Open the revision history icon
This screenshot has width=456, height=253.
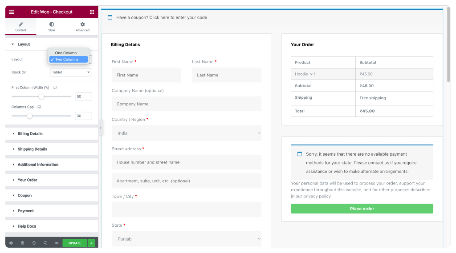point(34,243)
